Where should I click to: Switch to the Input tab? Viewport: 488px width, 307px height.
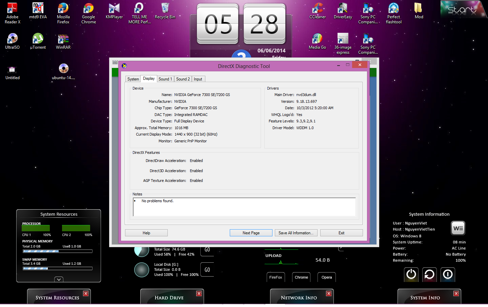coord(198,79)
